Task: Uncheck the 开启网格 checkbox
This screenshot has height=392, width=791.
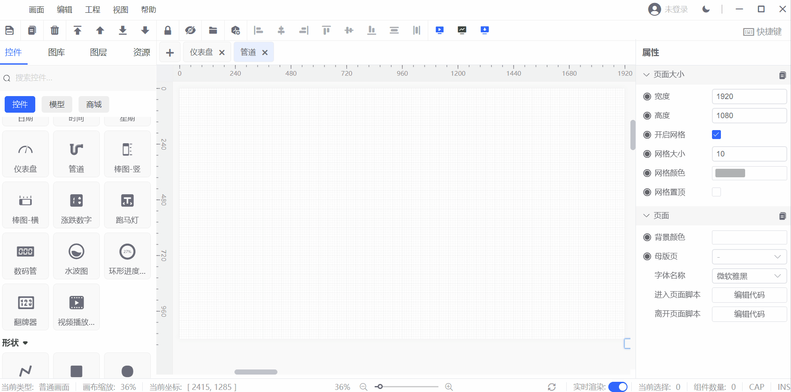Action: pyautogui.click(x=716, y=135)
